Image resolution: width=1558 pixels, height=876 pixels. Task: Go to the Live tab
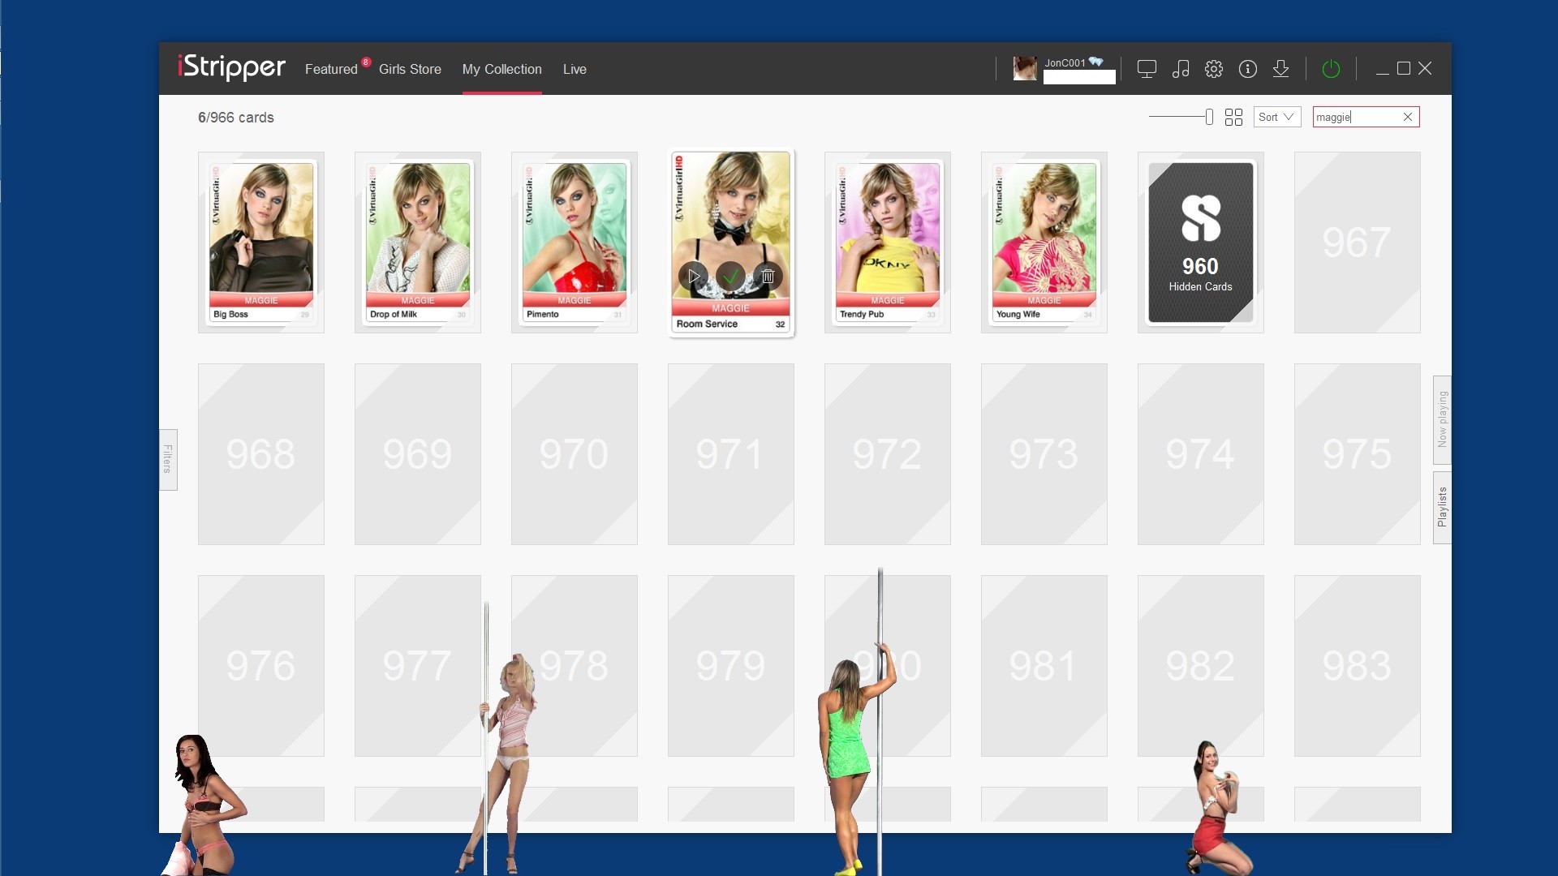(x=575, y=69)
